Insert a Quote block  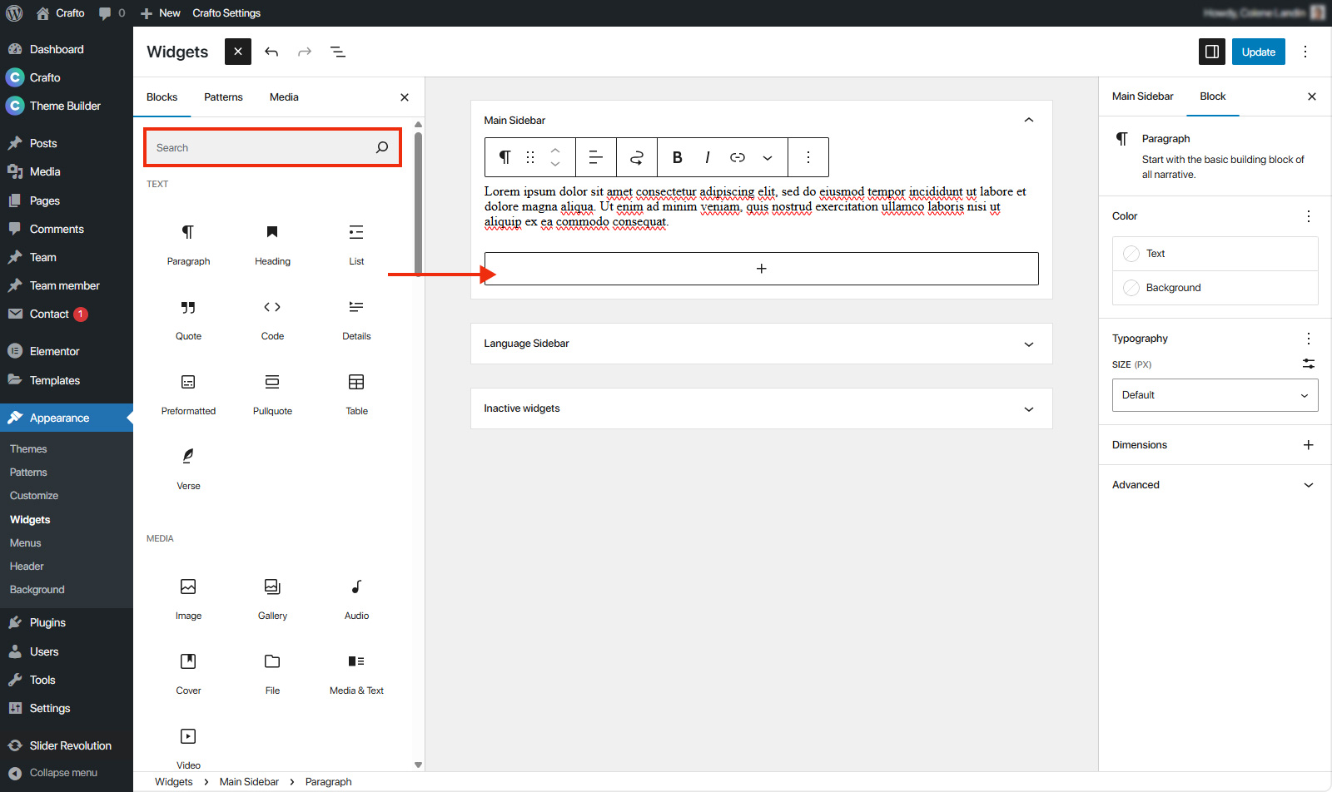(x=188, y=319)
